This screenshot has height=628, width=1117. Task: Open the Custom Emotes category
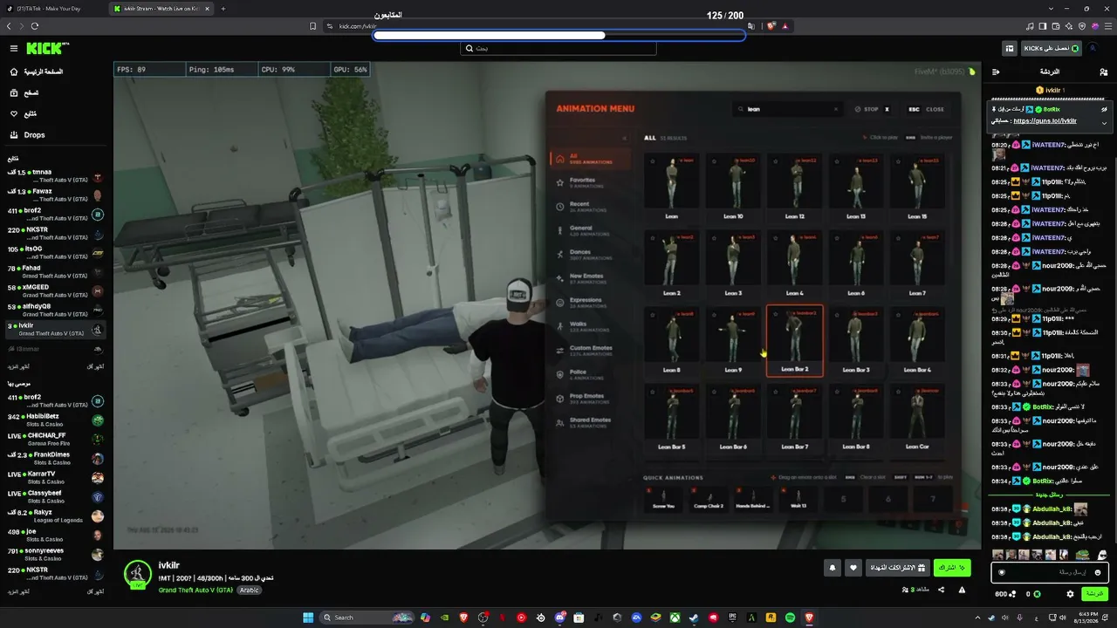click(591, 350)
